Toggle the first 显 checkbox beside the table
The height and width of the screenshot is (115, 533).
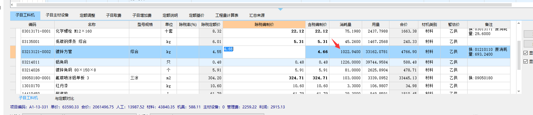525,53
